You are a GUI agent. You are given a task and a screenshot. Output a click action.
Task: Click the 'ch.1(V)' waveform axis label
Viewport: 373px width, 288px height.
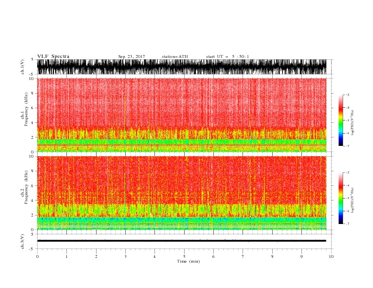point(23,67)
